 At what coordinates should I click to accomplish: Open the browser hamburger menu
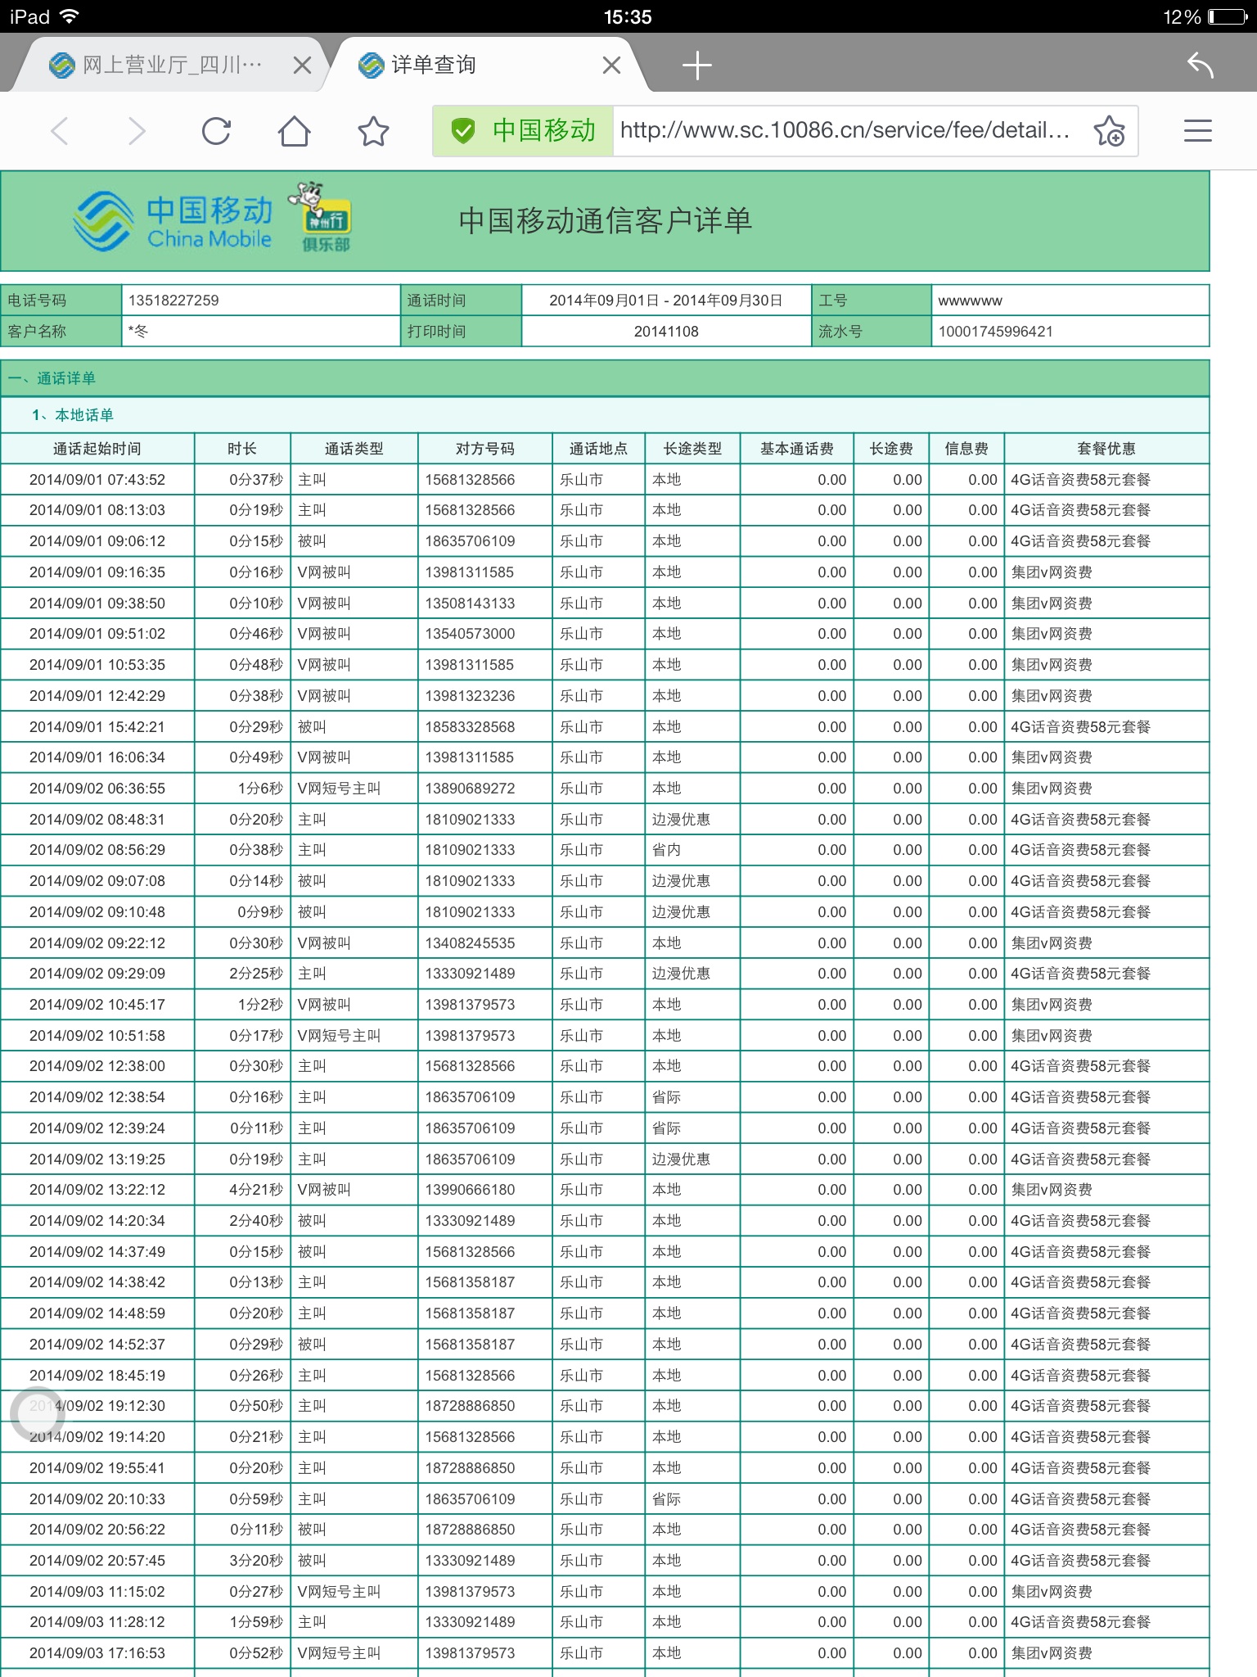coord(1197,131)
